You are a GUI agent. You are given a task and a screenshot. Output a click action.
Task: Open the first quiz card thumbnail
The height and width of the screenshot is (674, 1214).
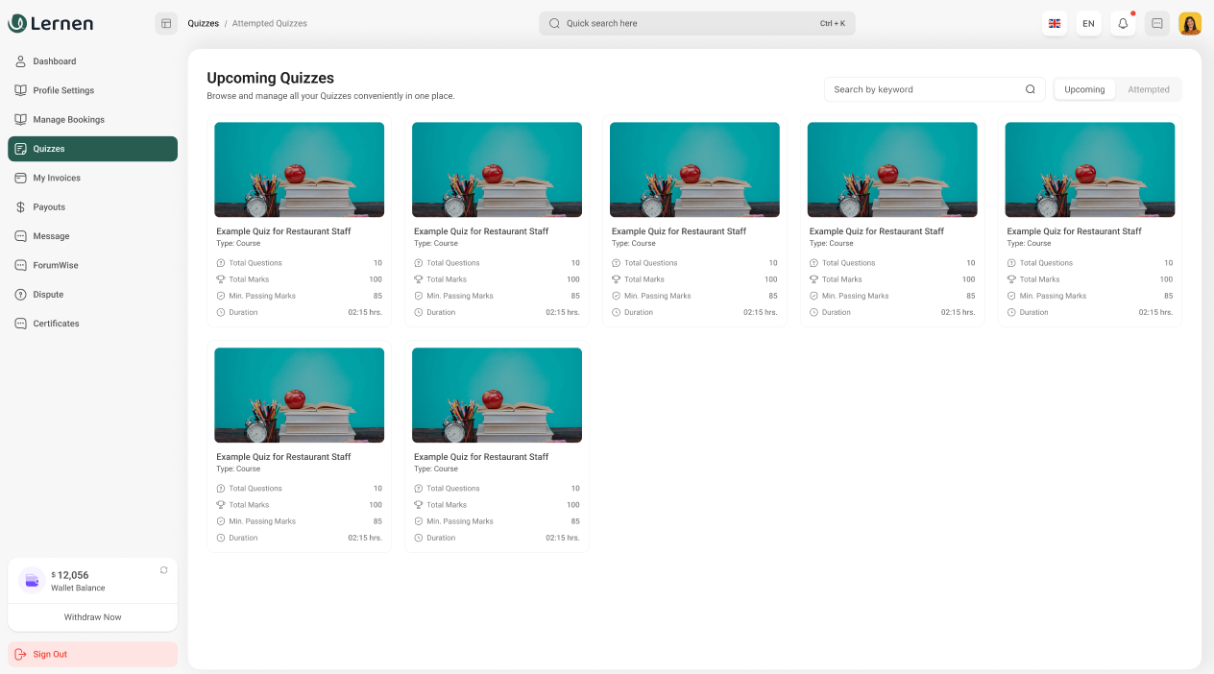point(299,169)
